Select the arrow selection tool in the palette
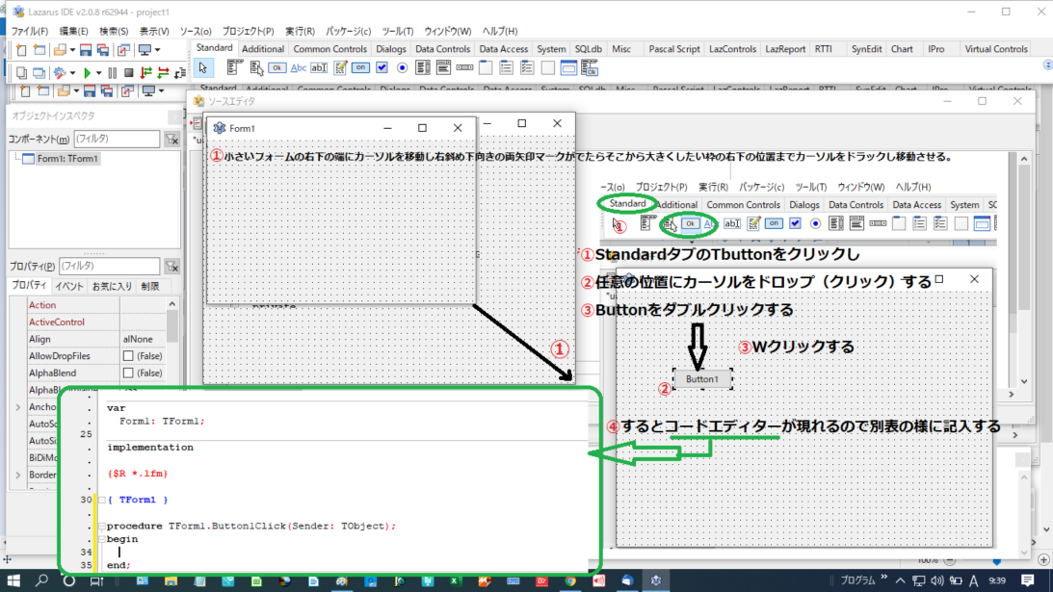 pos(203,67)
